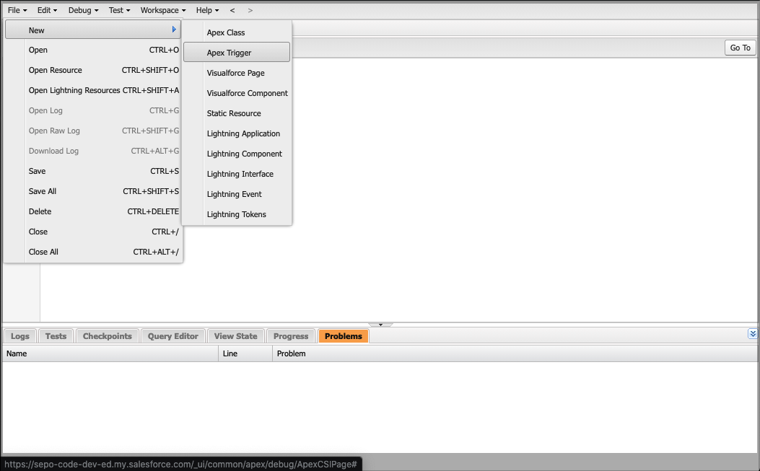The height and width of the screenshot is (471, 760).
Task: Switch to the Progress tab
Action: point(291,336)
